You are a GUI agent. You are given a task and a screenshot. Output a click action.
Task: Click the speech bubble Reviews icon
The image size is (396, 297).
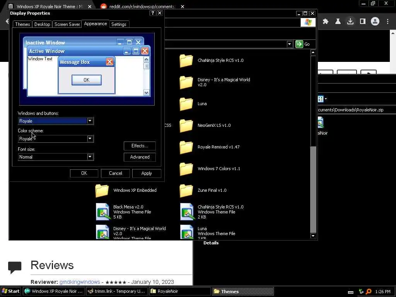point(15,268)
